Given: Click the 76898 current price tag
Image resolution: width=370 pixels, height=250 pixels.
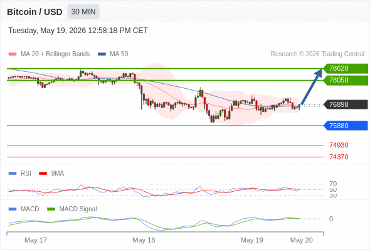Looking at the screenshot, I should (346, 104).
